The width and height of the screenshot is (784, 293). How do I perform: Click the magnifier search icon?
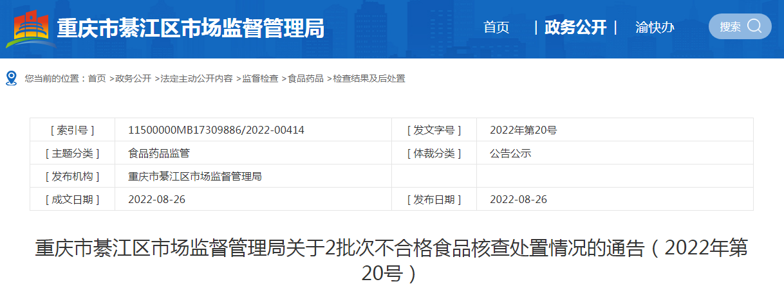(x=754, y=26)
